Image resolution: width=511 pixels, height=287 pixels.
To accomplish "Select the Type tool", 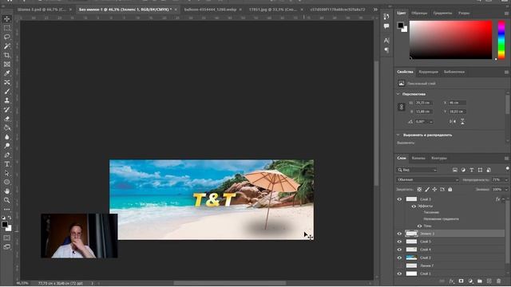I will (x=7, y=164).
